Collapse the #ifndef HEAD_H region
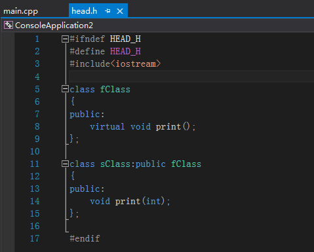Viewport: 314px width, 252px height. click(65, 39)
